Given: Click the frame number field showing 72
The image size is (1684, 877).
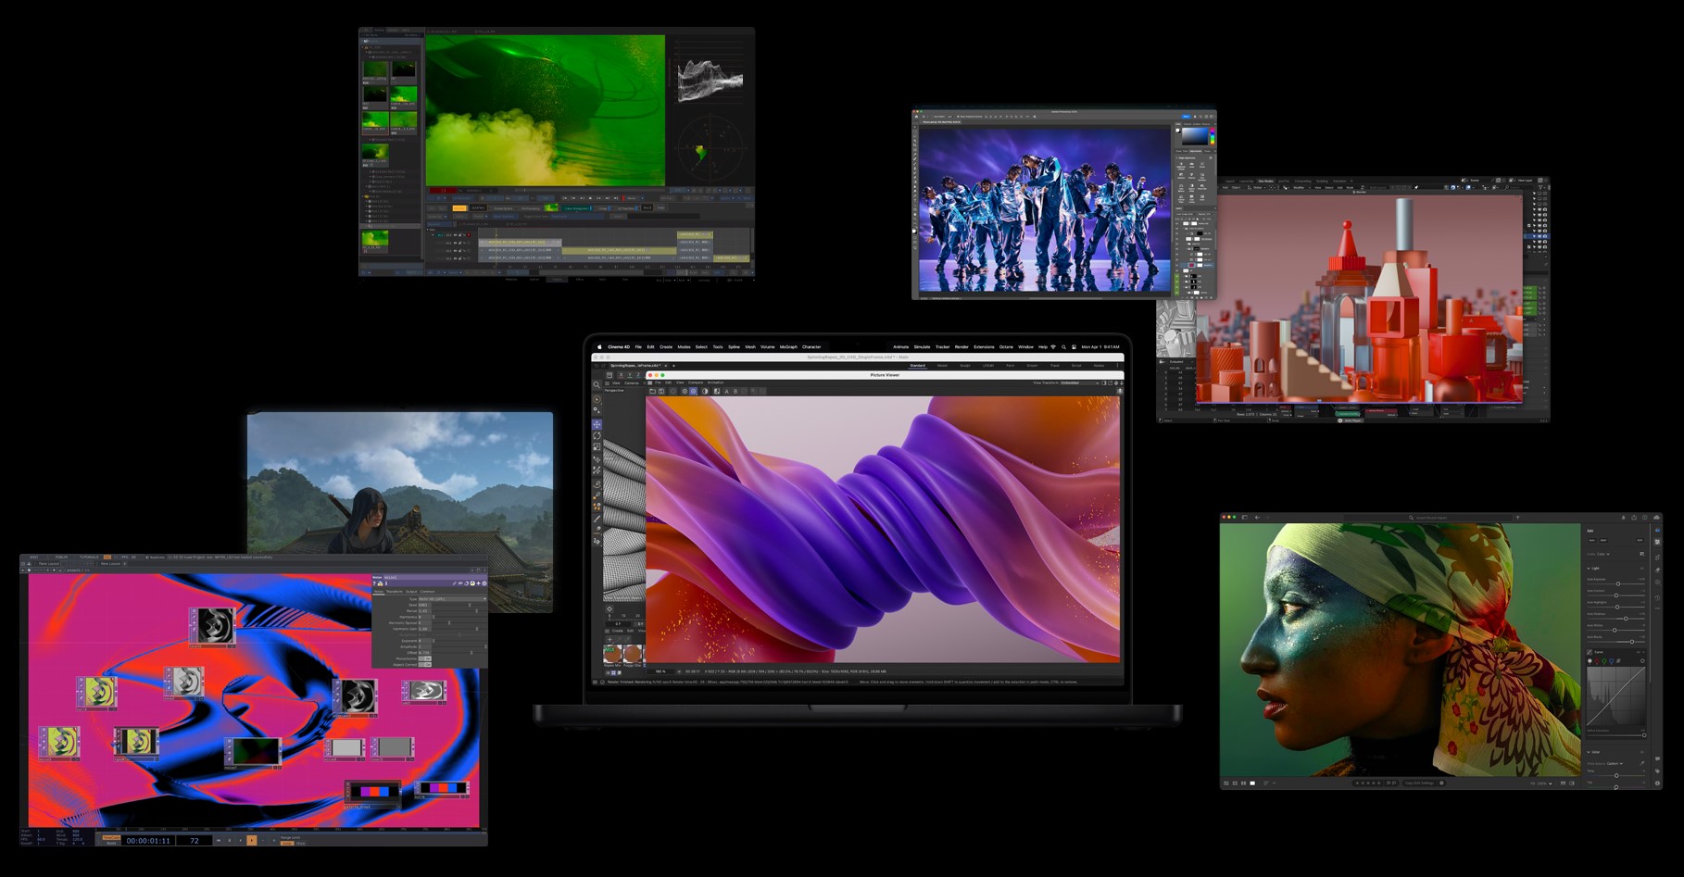Looking at the screenshot, I should tap(195, 840).
